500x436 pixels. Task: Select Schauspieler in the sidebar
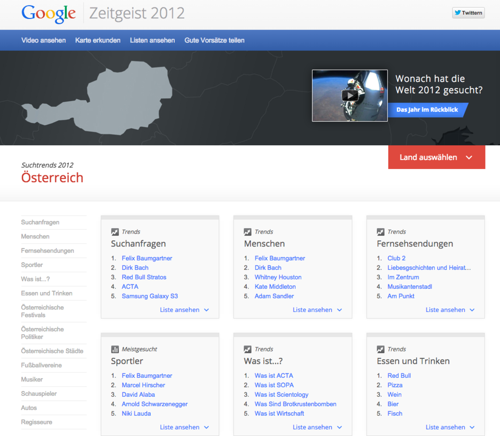(39, 393)
